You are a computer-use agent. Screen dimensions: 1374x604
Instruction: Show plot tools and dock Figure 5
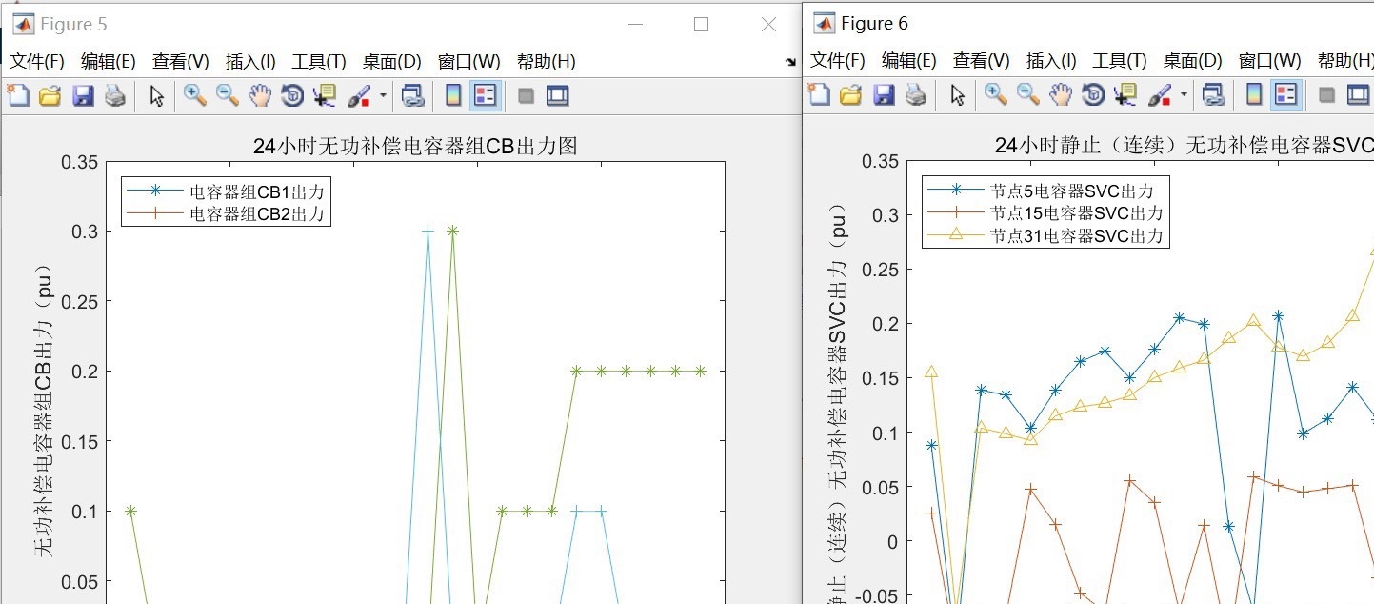(x=557, y=95)
